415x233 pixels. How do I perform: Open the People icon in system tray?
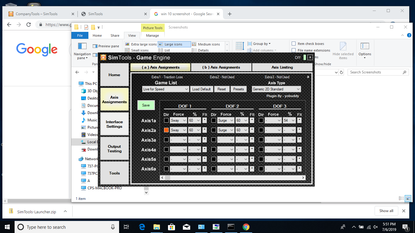pyautogui.click(x=343, y=227)
